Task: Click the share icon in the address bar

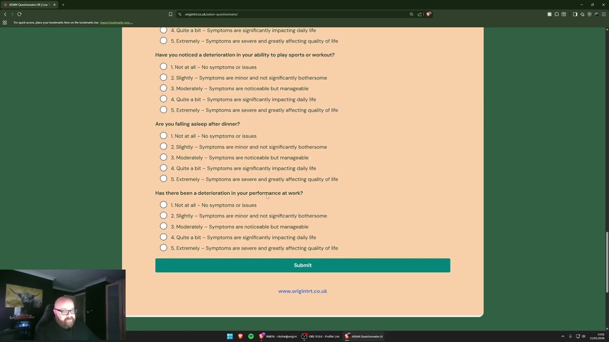Action: tap(420, 14)
